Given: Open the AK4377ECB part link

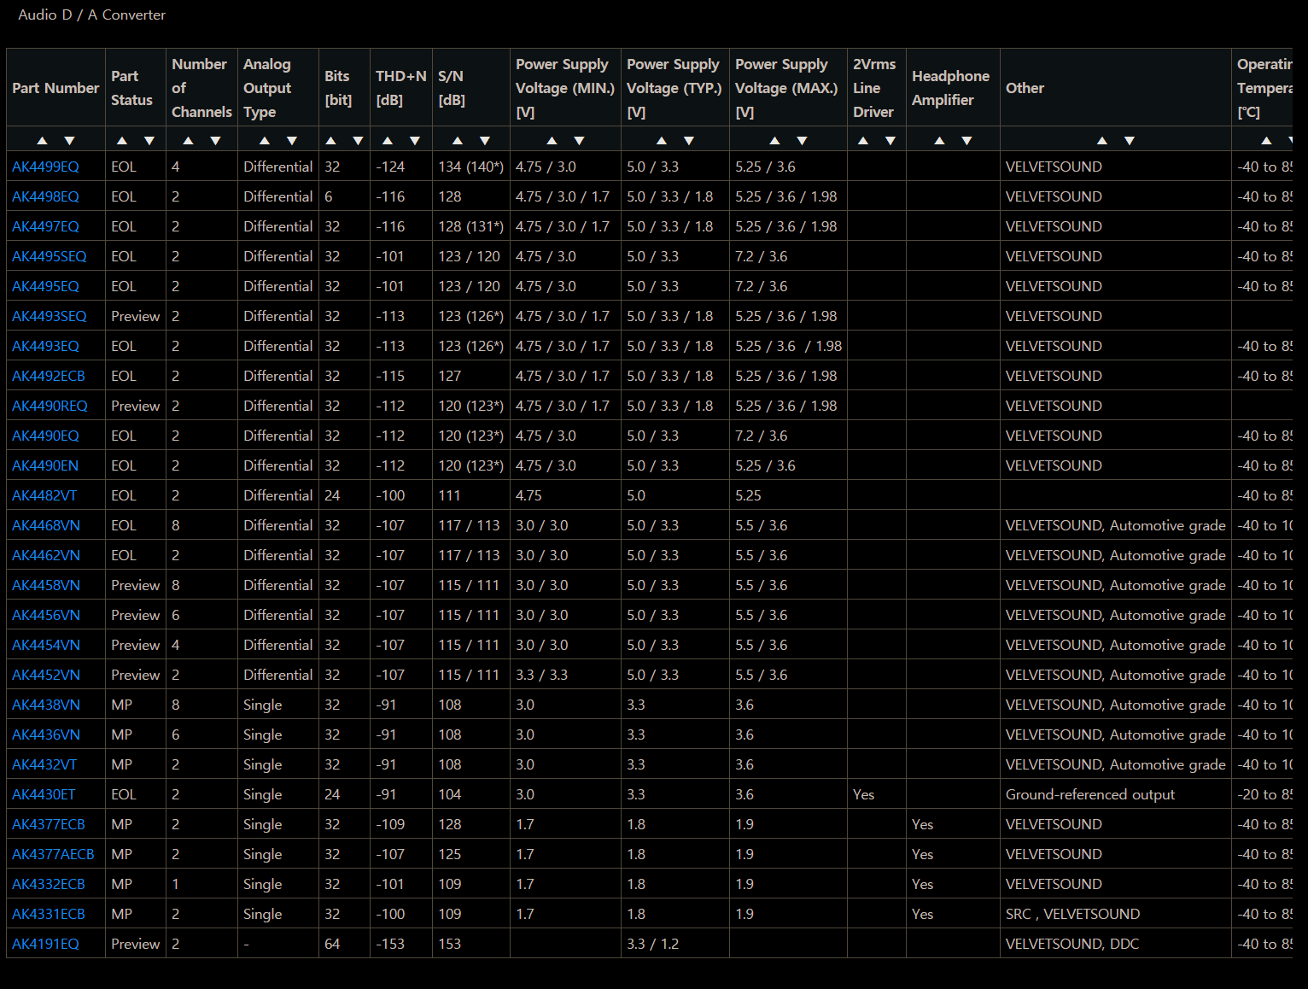Looking at the screenshot, I should [49, 824].
